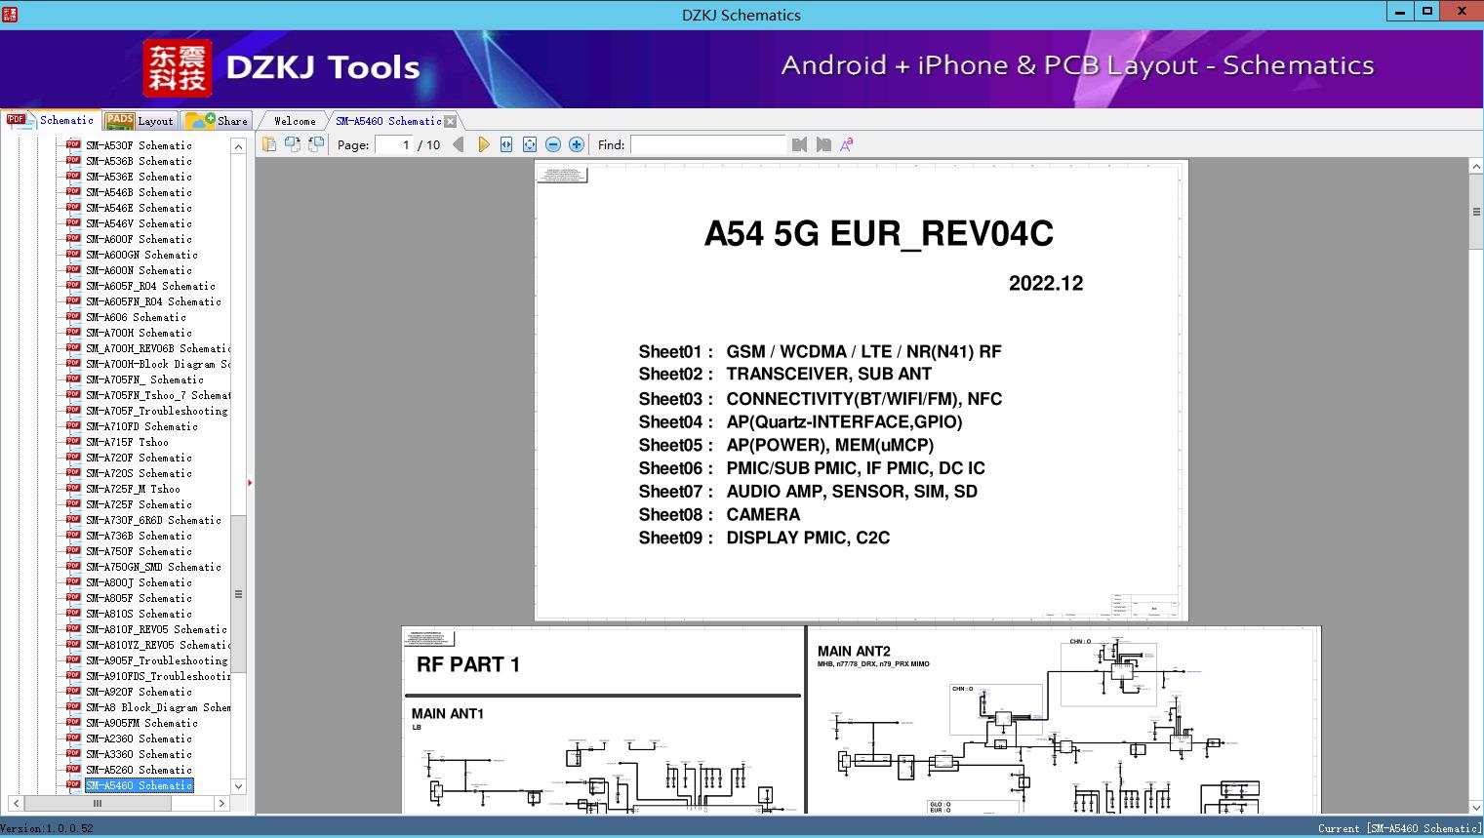The width and height of the screenshot is (1484, 838).
Task: Select SM-A5260 Schematic tree entry
Action: coord(139,770)
